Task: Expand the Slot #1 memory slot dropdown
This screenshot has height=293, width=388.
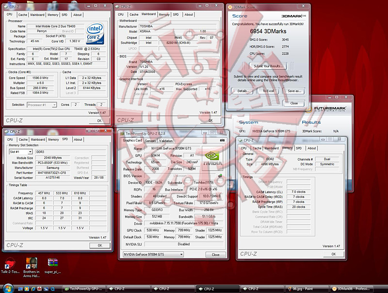Action: (x=21, y=152)
